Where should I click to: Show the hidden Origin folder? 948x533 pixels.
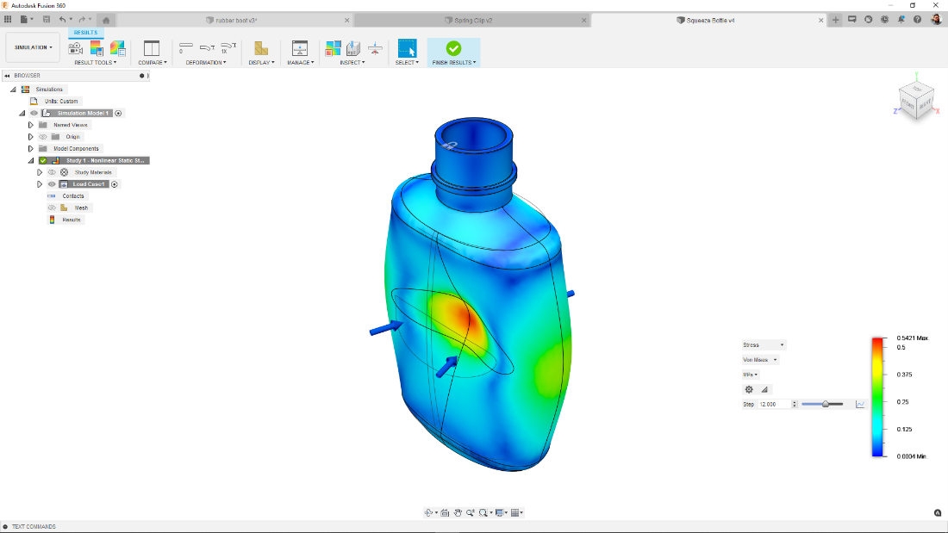point(43,136)
